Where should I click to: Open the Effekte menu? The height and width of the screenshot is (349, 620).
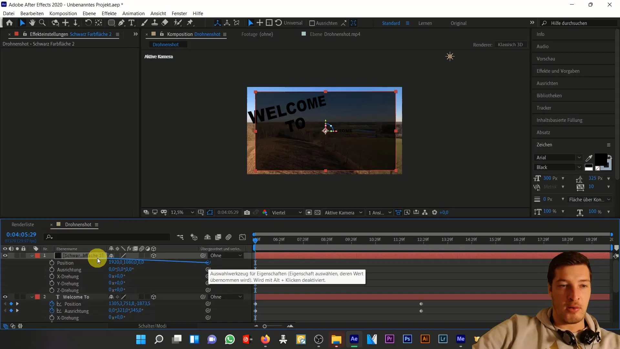tap(109, 13)
